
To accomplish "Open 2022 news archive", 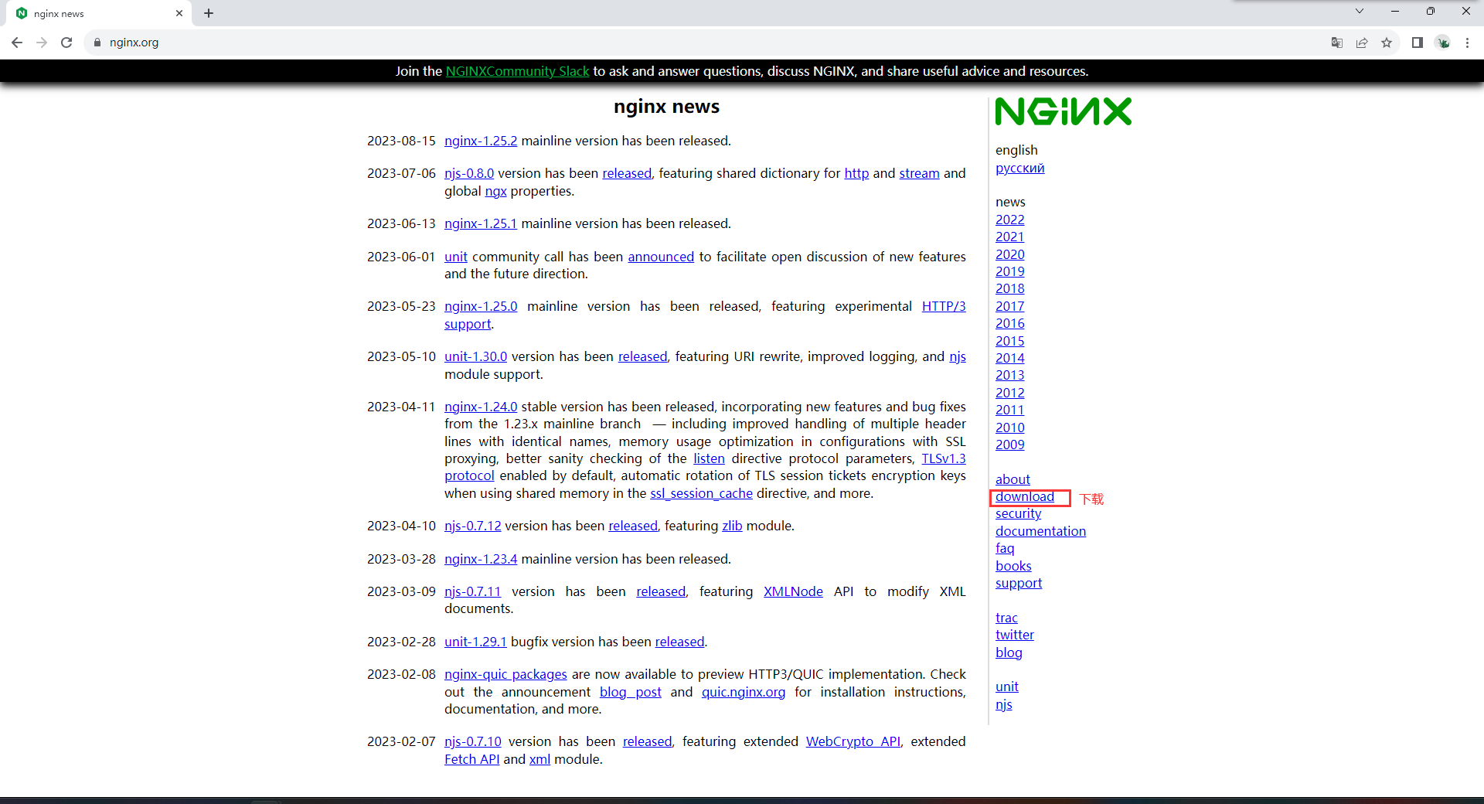I will tap(1009, 220).
